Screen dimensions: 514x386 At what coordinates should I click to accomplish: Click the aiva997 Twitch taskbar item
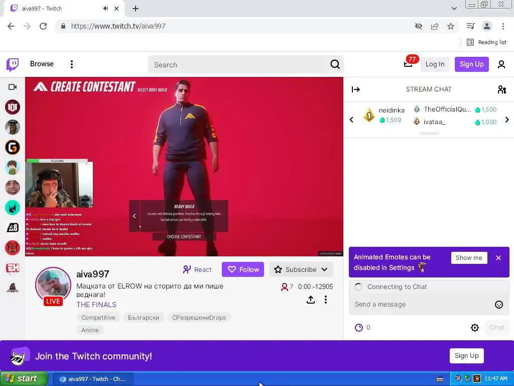(93, 379)
